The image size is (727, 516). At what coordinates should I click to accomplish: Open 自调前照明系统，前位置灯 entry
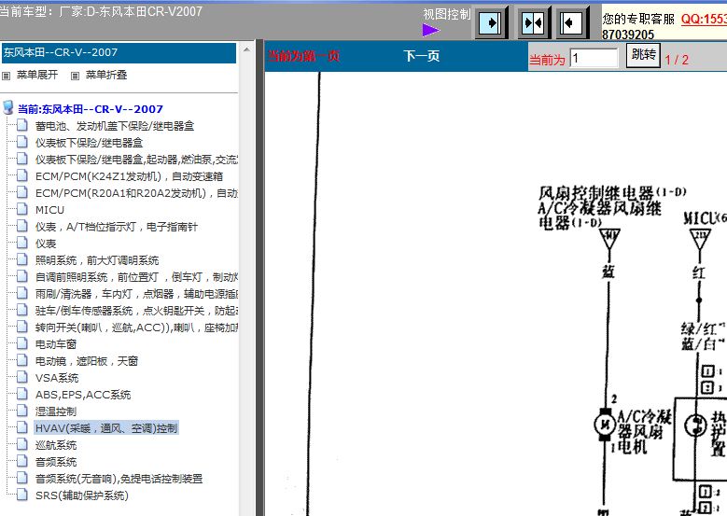[136, 277]
